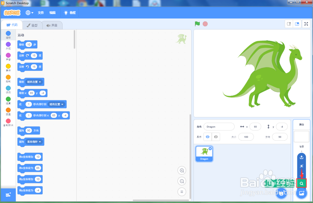Choose a backdrop with the search icon
The width and height of the screenshot is (313, 203).
pyautogui.click(x=301, y=184)
